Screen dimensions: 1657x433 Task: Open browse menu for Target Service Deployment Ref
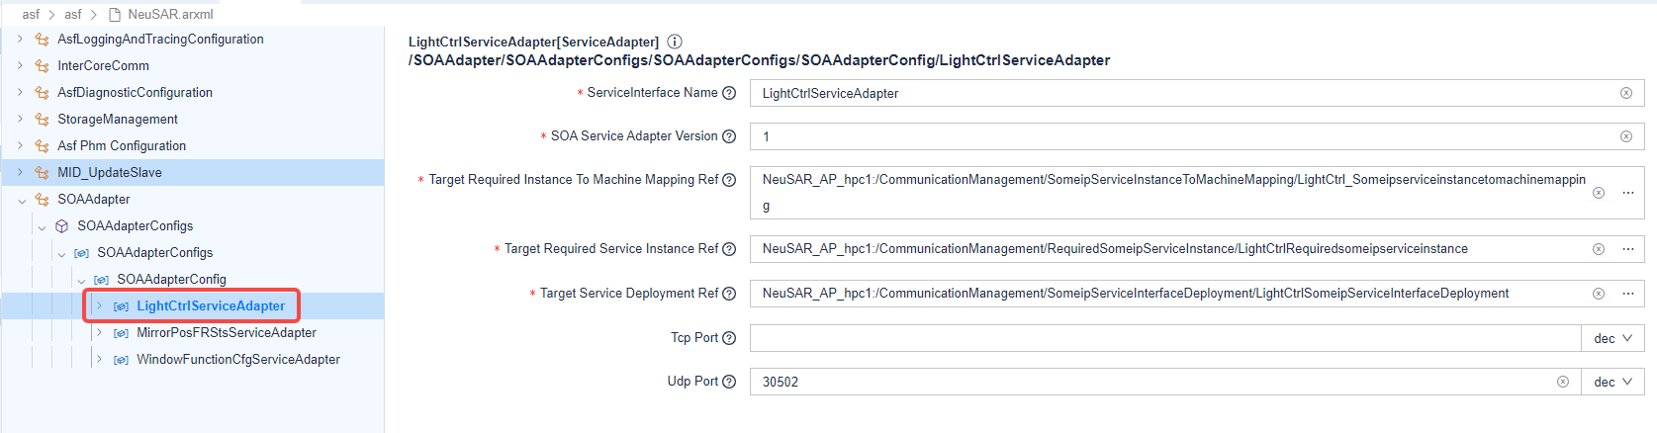tap(1627, 294)
